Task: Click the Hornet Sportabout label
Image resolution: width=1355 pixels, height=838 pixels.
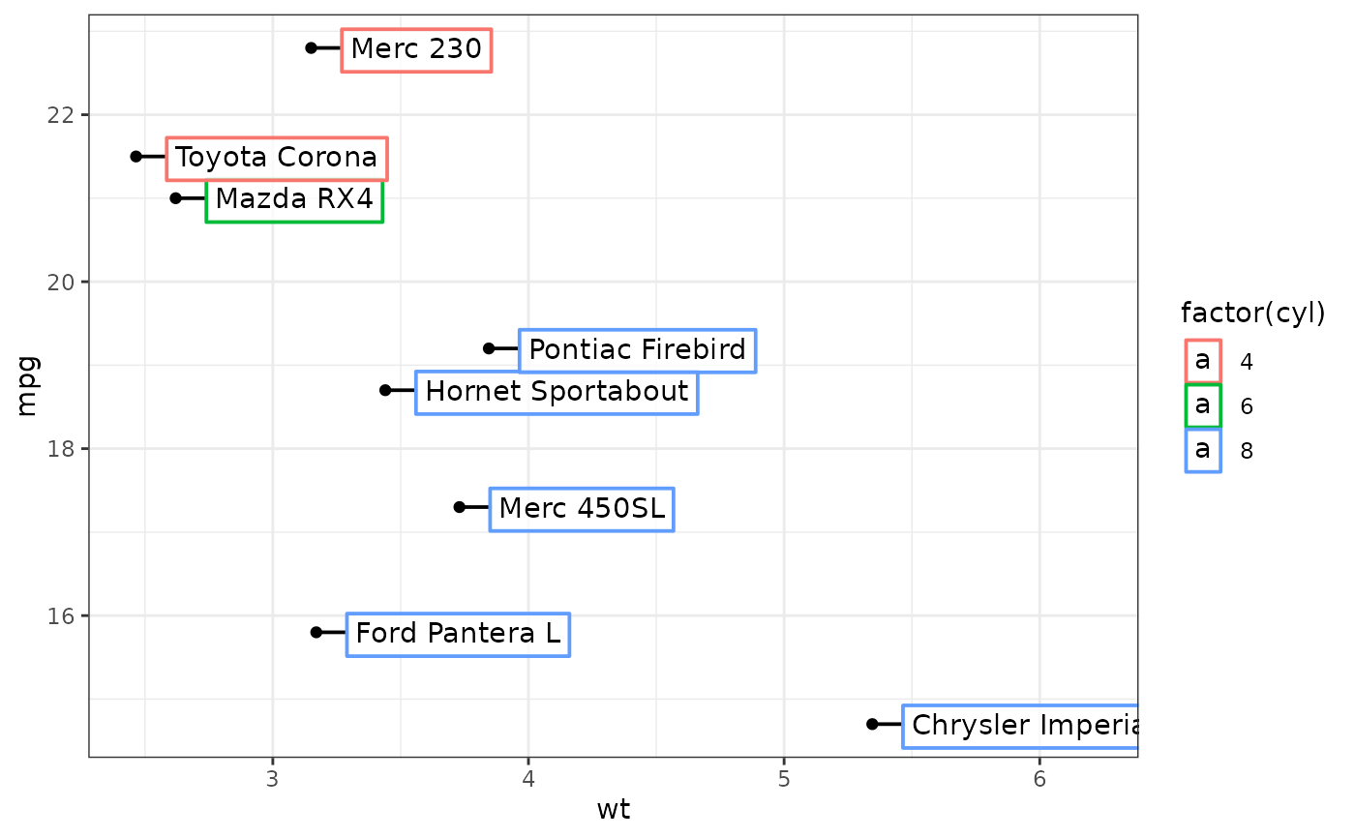Action: click(557, 392)
